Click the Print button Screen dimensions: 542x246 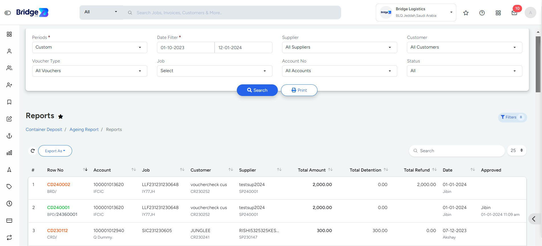(299, 90)
